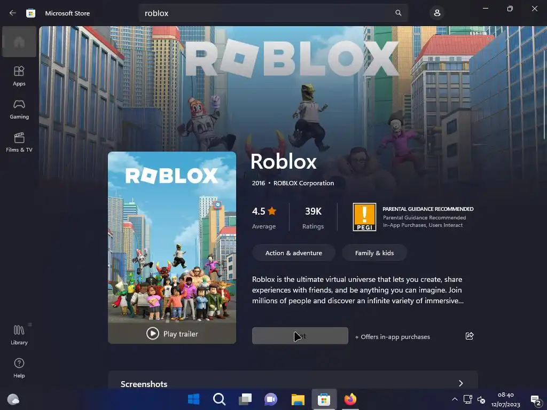547x410 pixels.
Task: Click the PEGI parental guidance rating icon
Action: point(364,217)
